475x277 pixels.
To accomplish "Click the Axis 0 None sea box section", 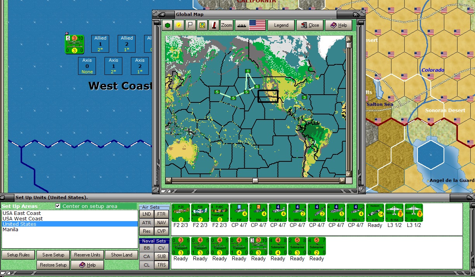I will 87,66.
